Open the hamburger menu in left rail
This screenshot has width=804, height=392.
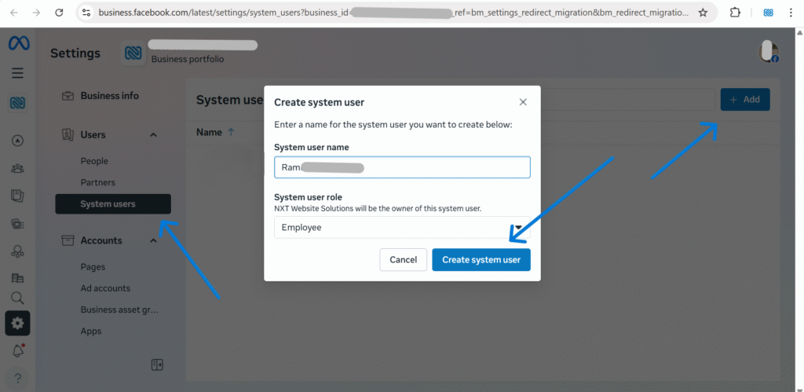(x=17, y=73)
